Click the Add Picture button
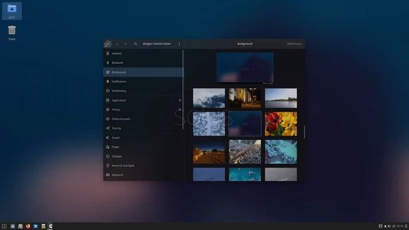Viewport: 409px width, 230px height. (295, 44)
